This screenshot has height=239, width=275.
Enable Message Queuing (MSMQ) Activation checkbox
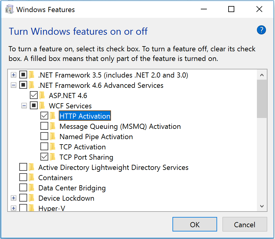(x=44, y=126)
